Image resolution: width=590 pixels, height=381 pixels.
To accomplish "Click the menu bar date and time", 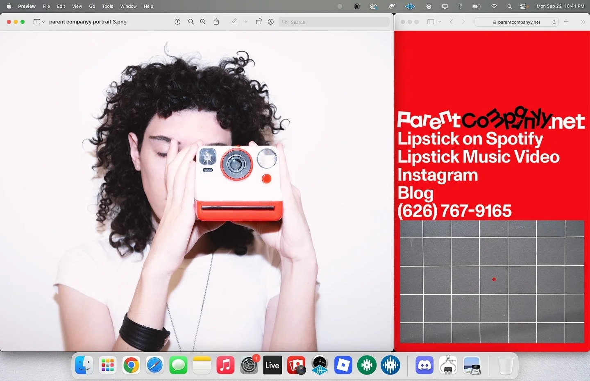I will pyautogui.click(x=560, y=6).
